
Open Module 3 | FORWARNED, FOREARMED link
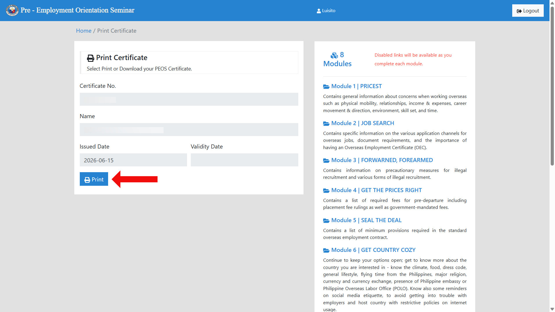point(382,160)
